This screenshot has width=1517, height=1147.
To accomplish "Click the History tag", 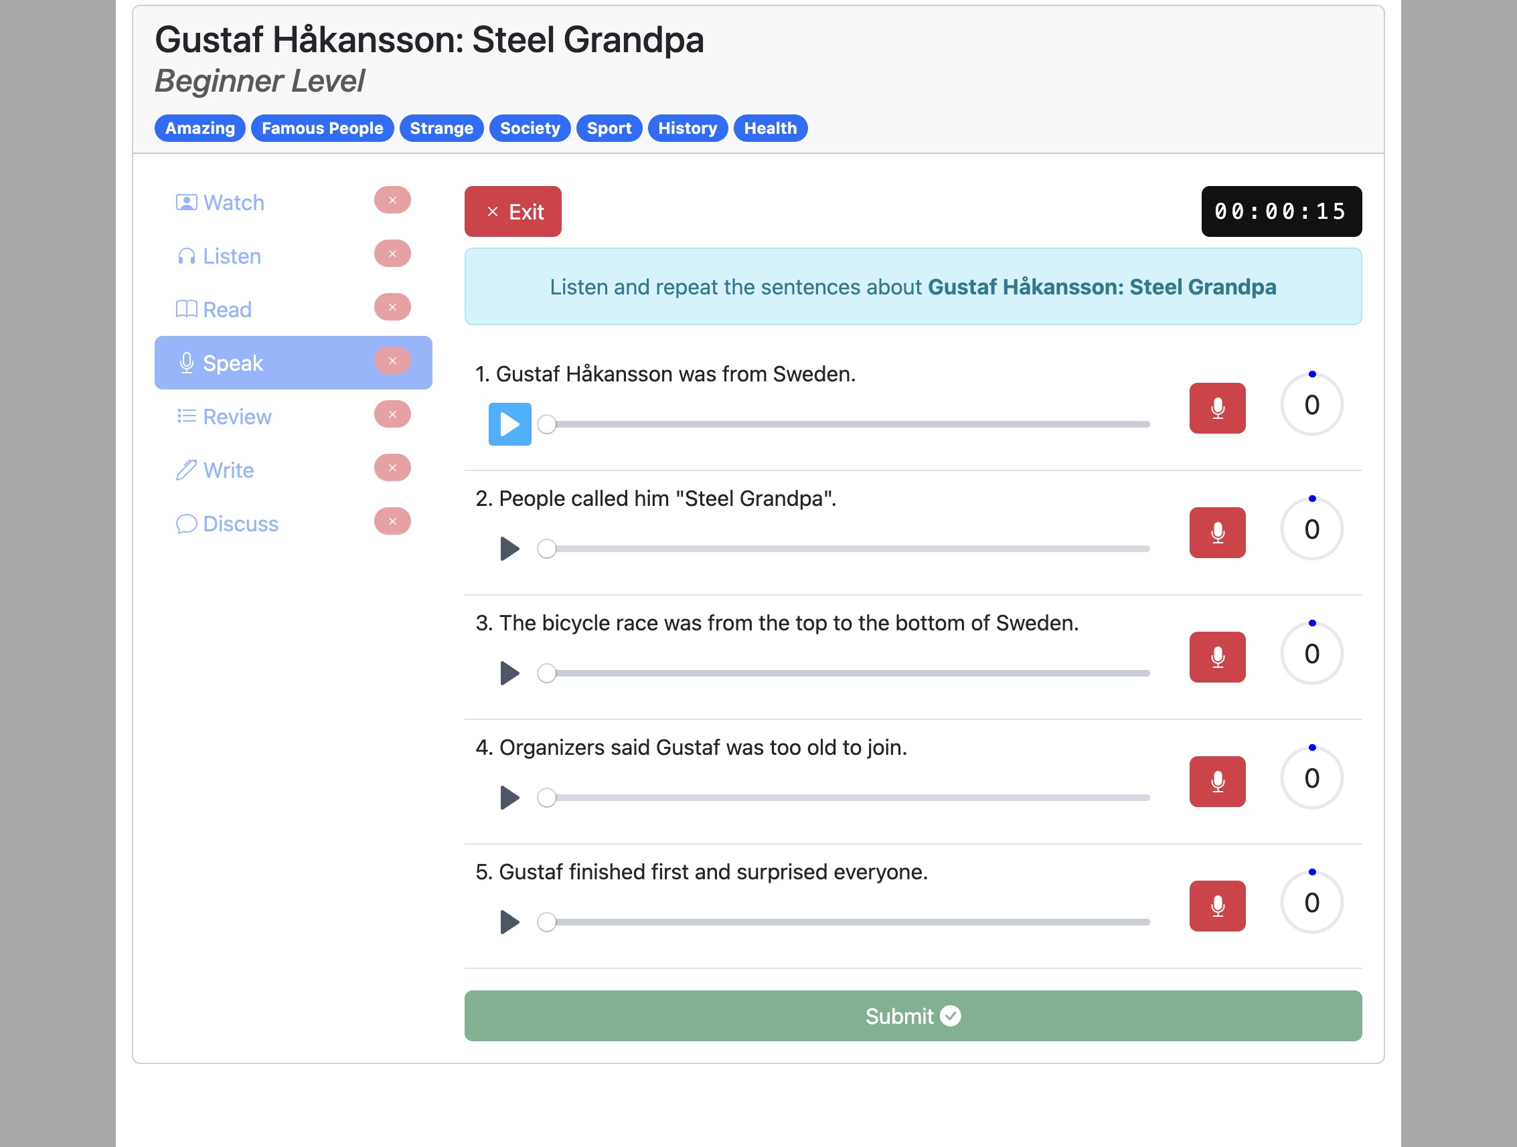I will pos(687,128).
